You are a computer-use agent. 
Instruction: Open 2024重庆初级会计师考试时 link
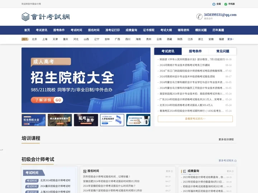coord(55,186)
